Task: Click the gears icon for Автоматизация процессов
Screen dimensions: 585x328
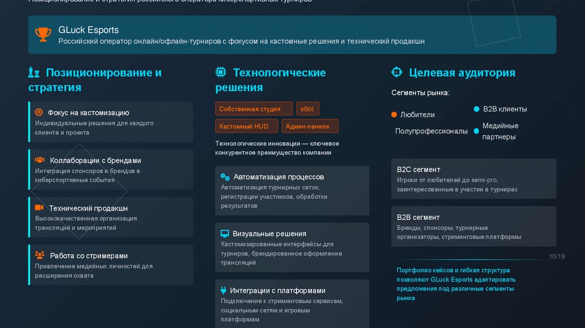Action: pos(225,177)
